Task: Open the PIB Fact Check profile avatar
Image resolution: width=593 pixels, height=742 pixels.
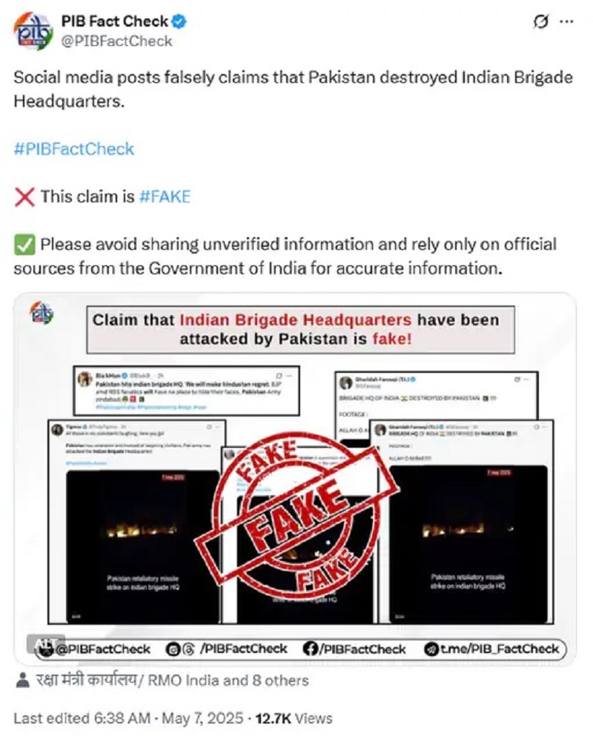Action: (33, 31)
